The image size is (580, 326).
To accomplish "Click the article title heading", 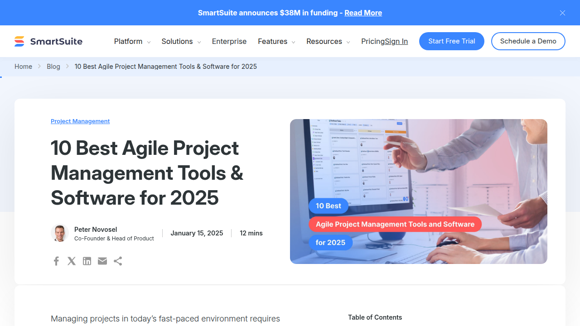I will pos(147,173).
